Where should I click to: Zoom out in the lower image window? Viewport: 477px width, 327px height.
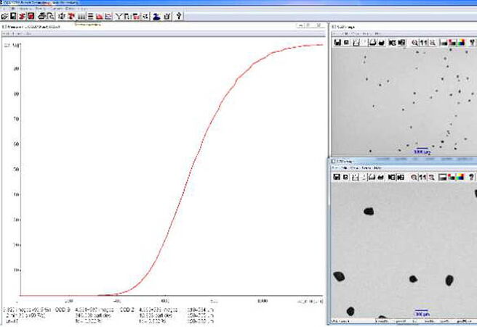[431, 177]
